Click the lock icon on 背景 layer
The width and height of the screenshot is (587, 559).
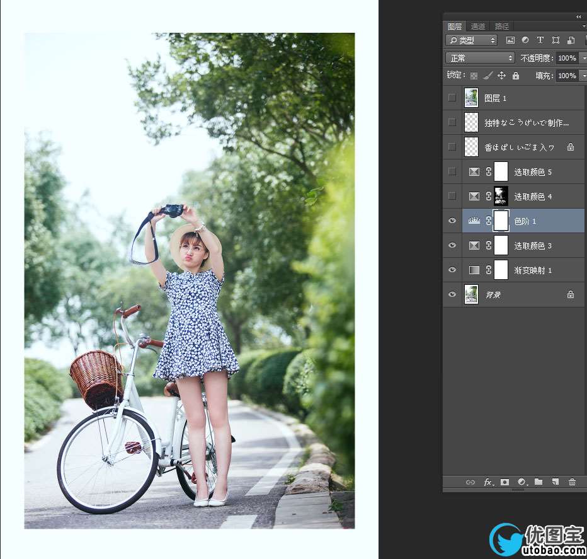click(570, 294)
